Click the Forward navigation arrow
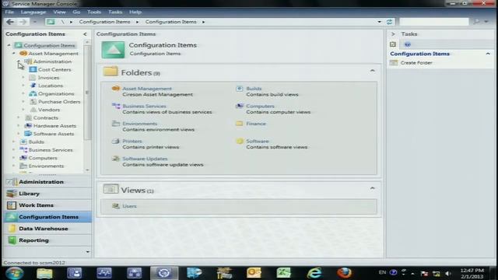 click(x=23, y=22)
